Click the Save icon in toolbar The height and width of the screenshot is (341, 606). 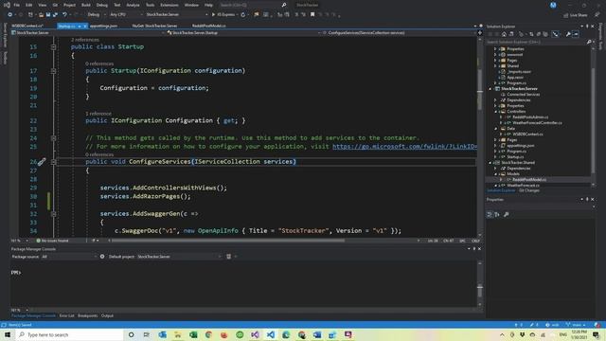pyautogui.click(x=48, y=15)
